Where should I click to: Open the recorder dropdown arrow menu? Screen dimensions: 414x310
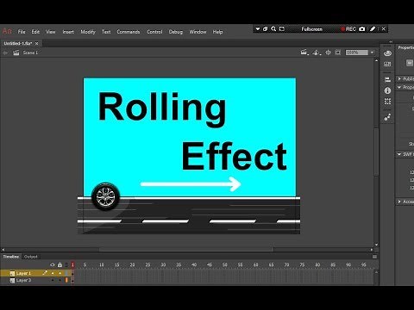[258, 29]
